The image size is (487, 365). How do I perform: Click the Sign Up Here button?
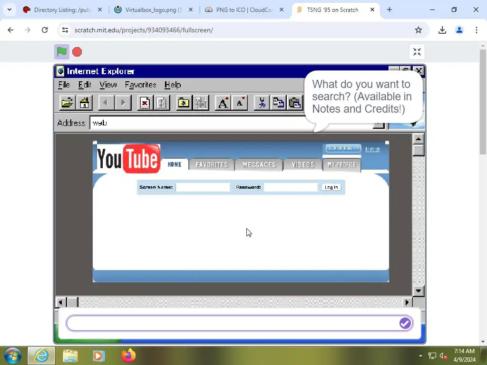tap(343, 148)
